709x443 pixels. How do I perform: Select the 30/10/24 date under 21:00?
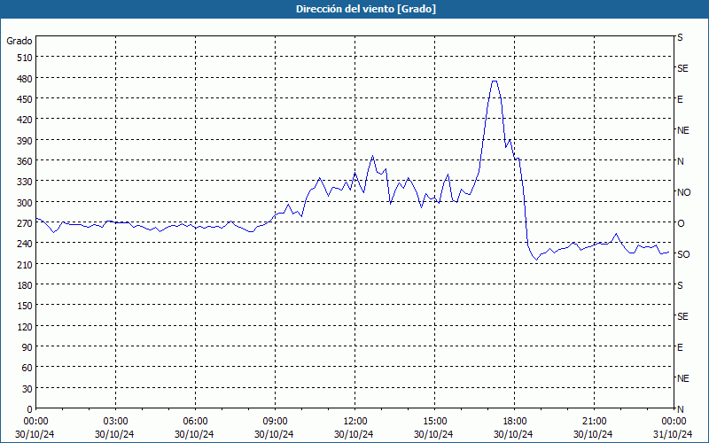[593, 434]
